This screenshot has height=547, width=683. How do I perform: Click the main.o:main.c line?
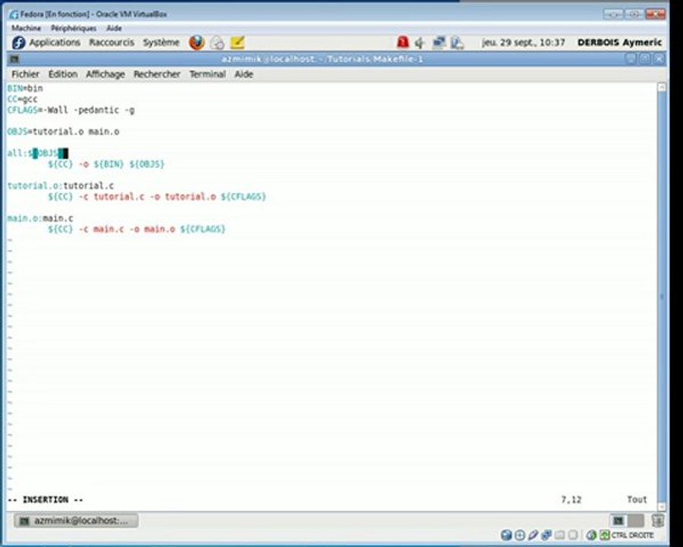[x=40, y=218]
